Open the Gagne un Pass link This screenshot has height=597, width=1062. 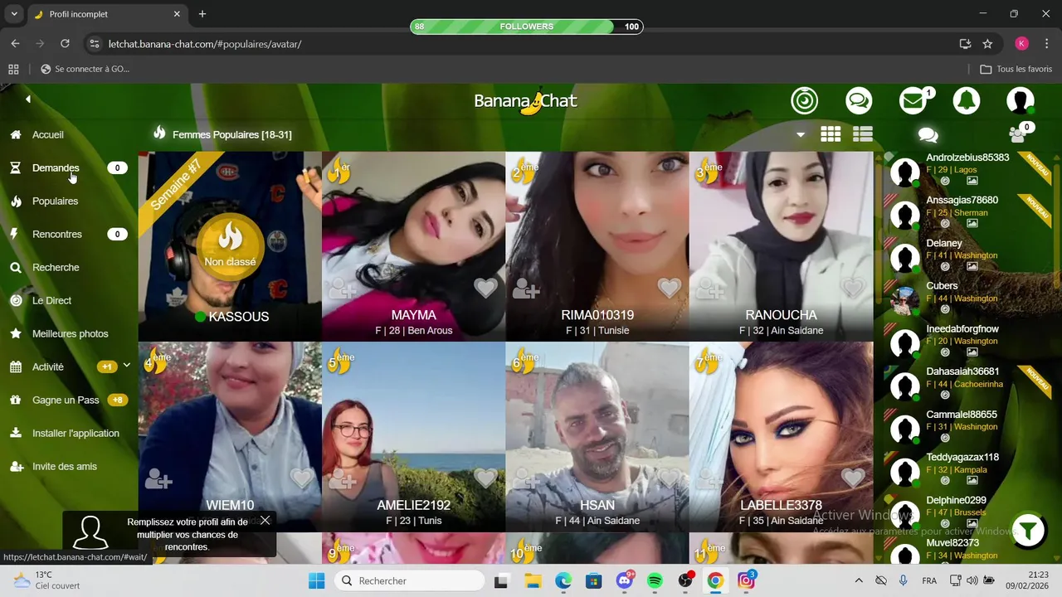(x=66, y=400)
